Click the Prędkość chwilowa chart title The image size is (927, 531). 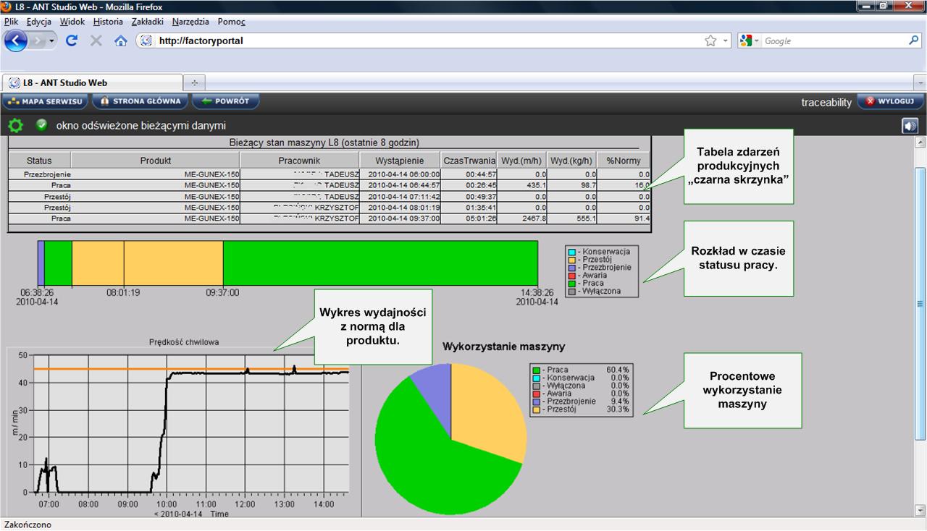click(x=184, y=342)
